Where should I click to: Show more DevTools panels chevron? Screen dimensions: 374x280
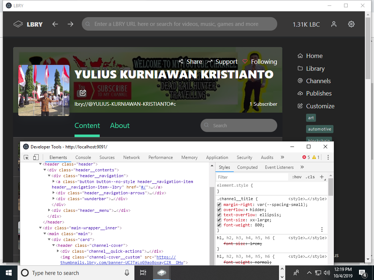tap(282, 157)
